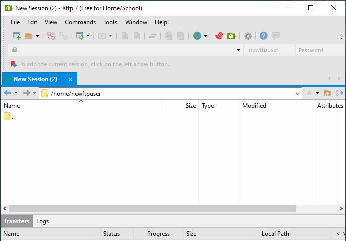Expand the Open Session dropdown arrow
This screenshot has height=241, width=346.
(x=37, y=36)
